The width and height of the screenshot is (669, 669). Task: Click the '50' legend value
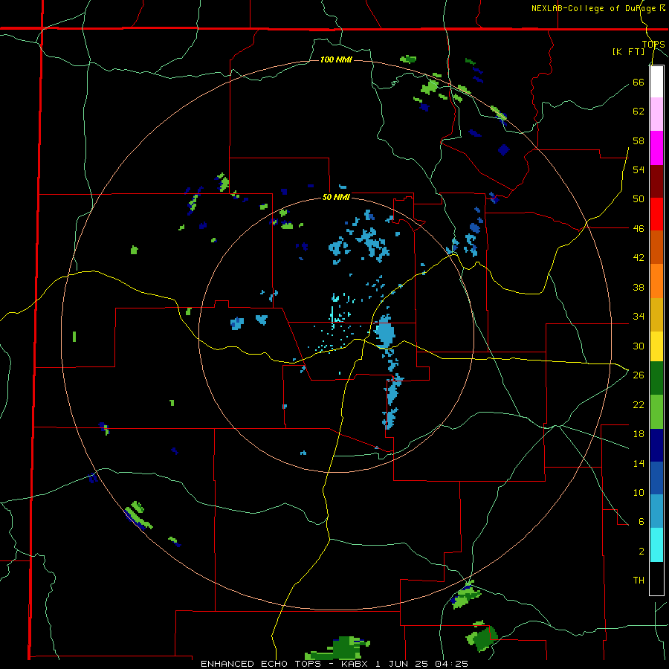639,199
